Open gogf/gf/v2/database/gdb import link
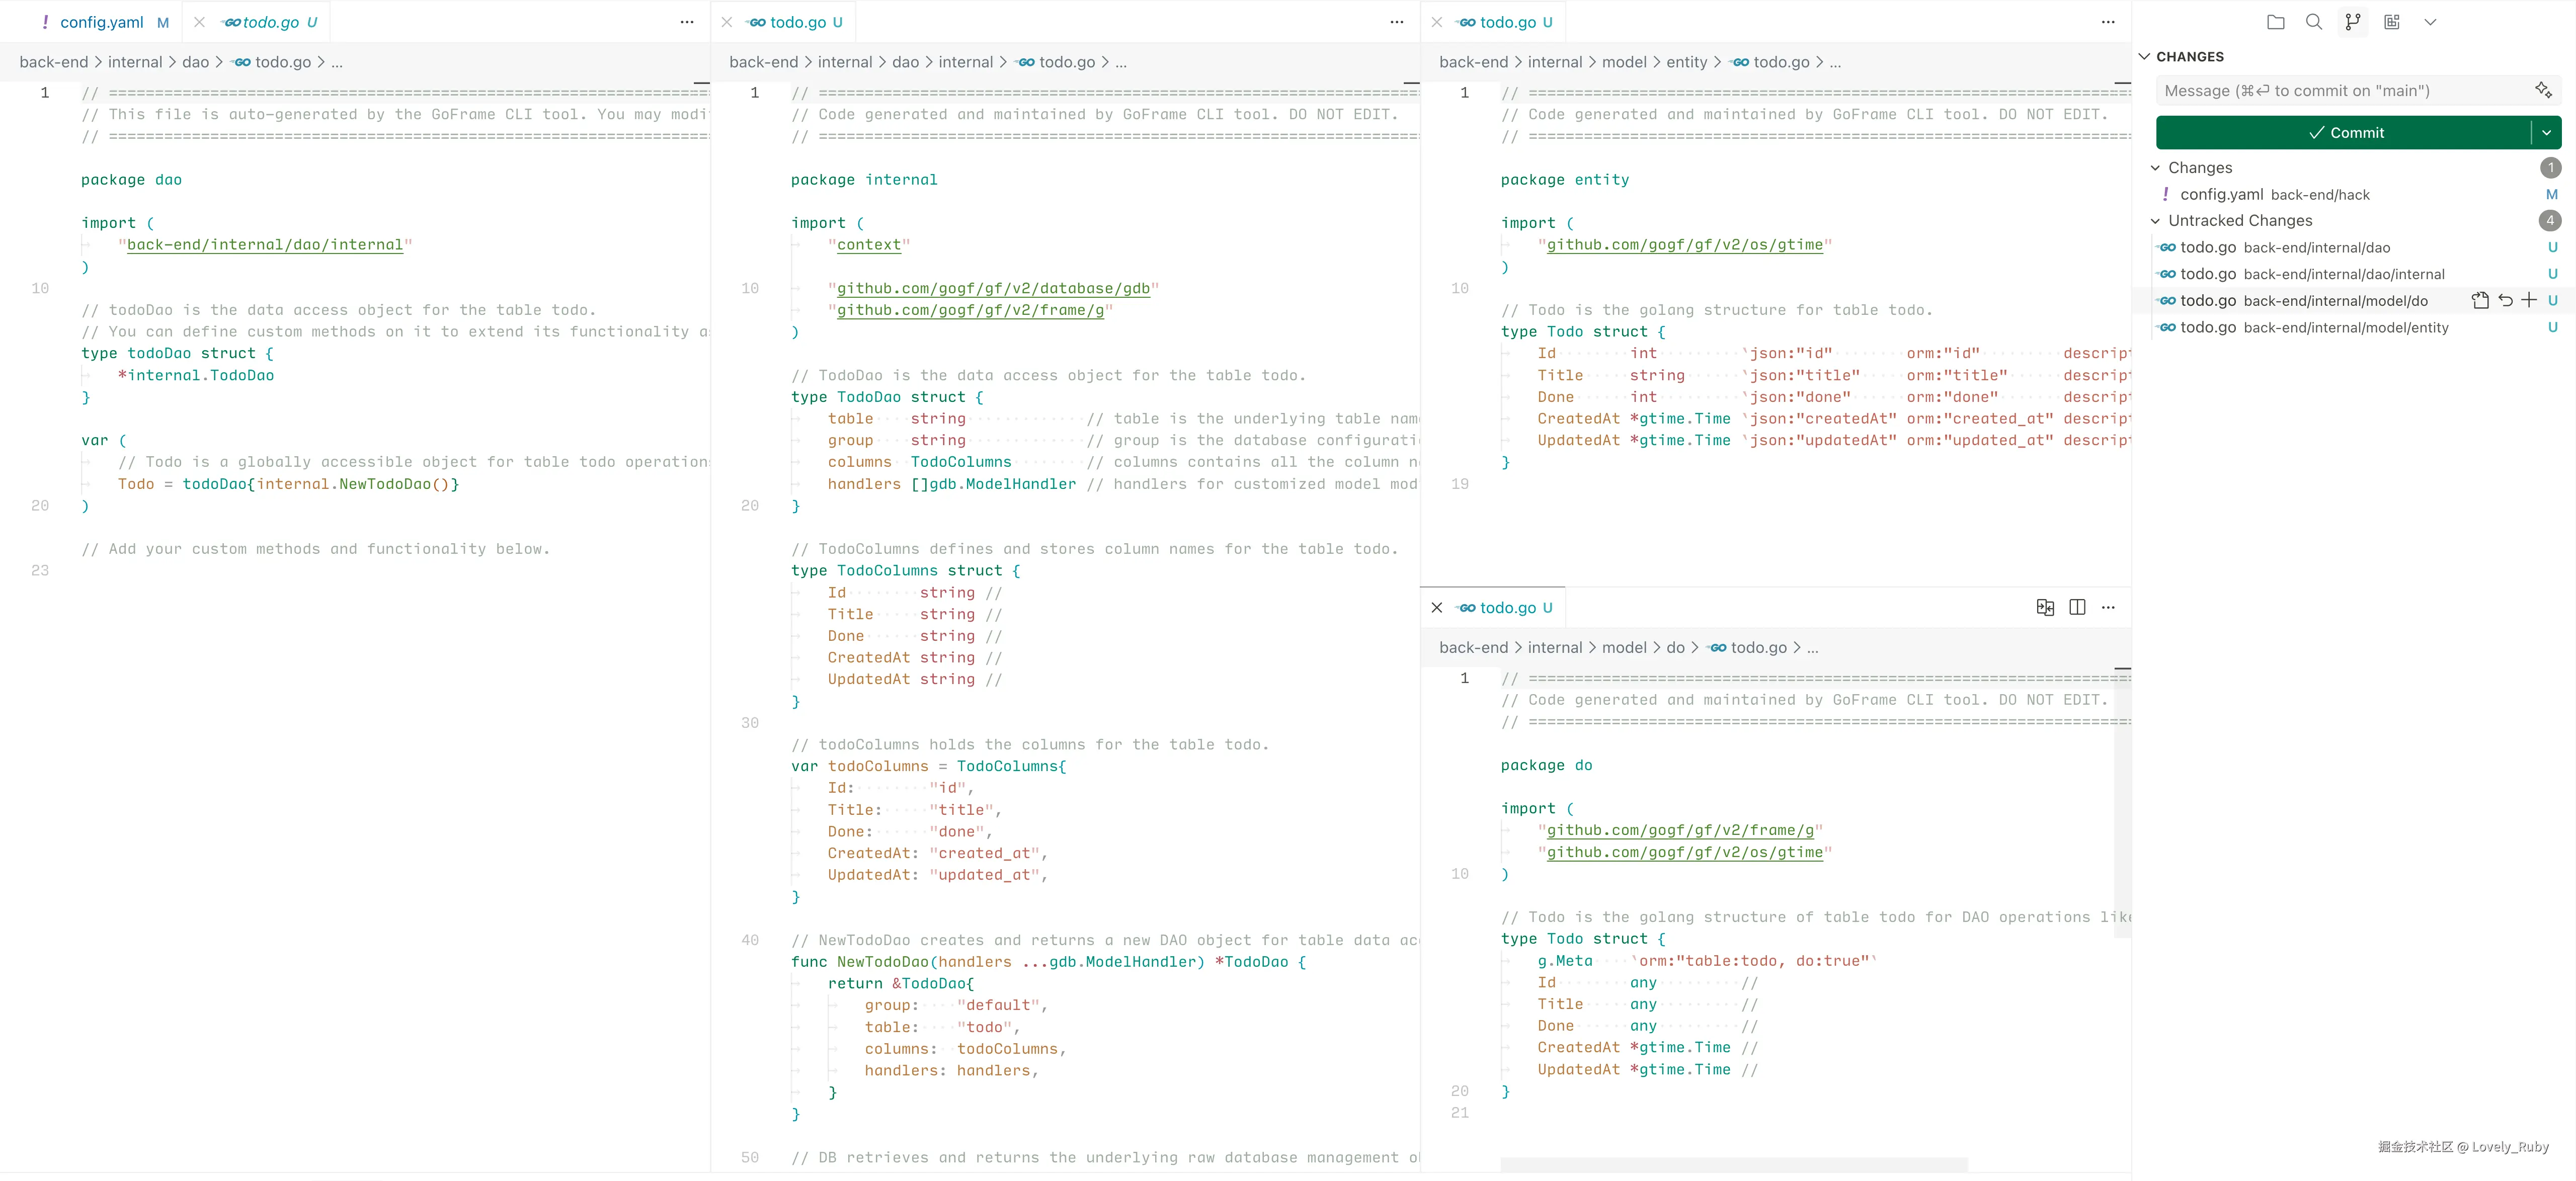Screen dimensions: 2576x1181 [x=993, y=288]
